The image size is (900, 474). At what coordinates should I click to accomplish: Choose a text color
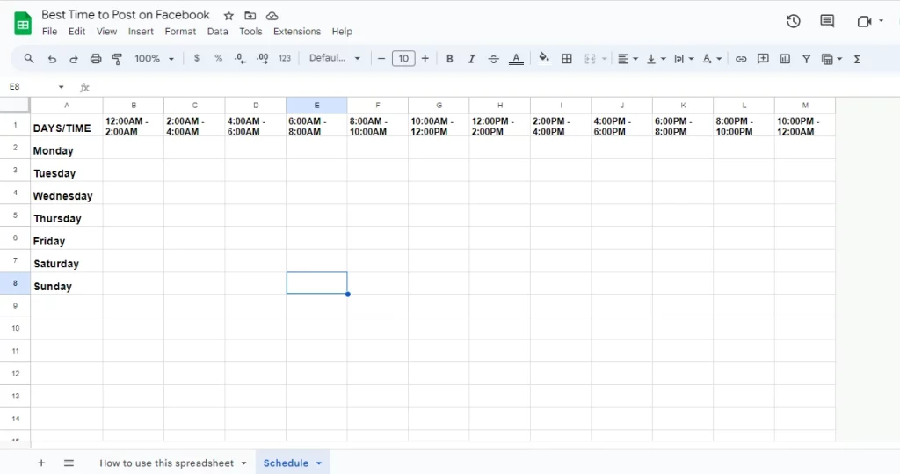point(516,59)
